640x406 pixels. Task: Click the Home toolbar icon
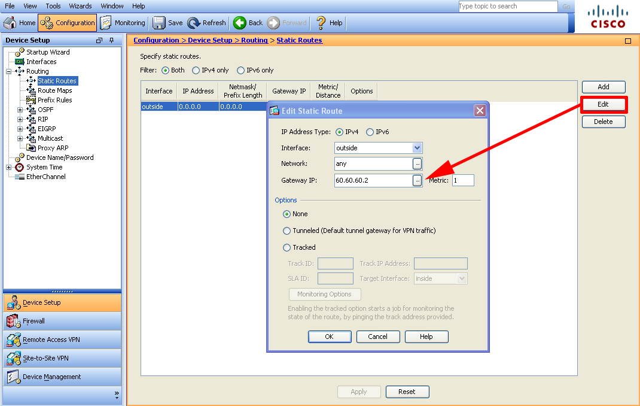point(10,23)
